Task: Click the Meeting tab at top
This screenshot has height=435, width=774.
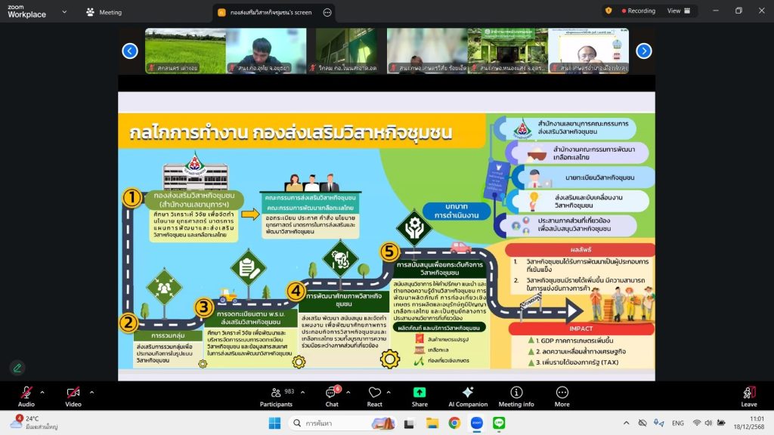Action: click(x=104, y=12)
